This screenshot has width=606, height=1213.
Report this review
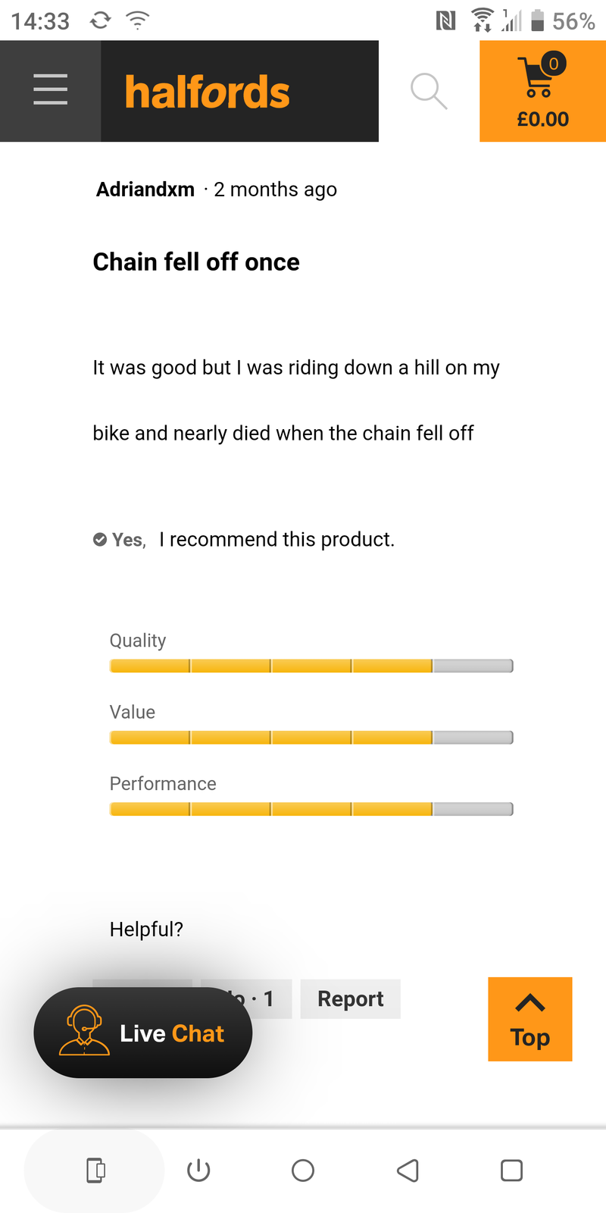[350, 998]
